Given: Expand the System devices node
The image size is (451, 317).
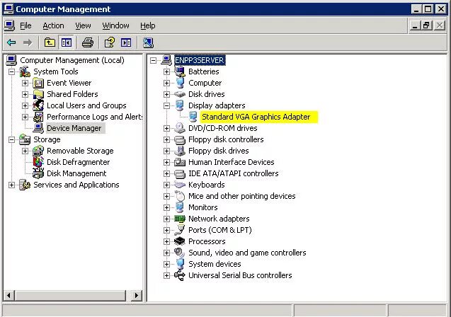Looking at the screenshot, I should point(166,264).
